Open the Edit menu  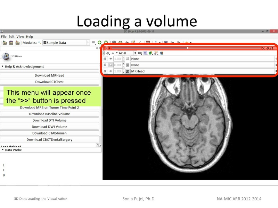coord(11,37)
